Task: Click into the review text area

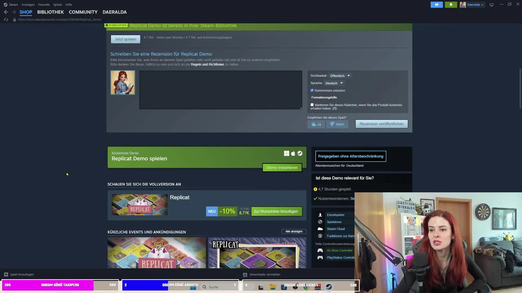Action: [x=221, y=90]
